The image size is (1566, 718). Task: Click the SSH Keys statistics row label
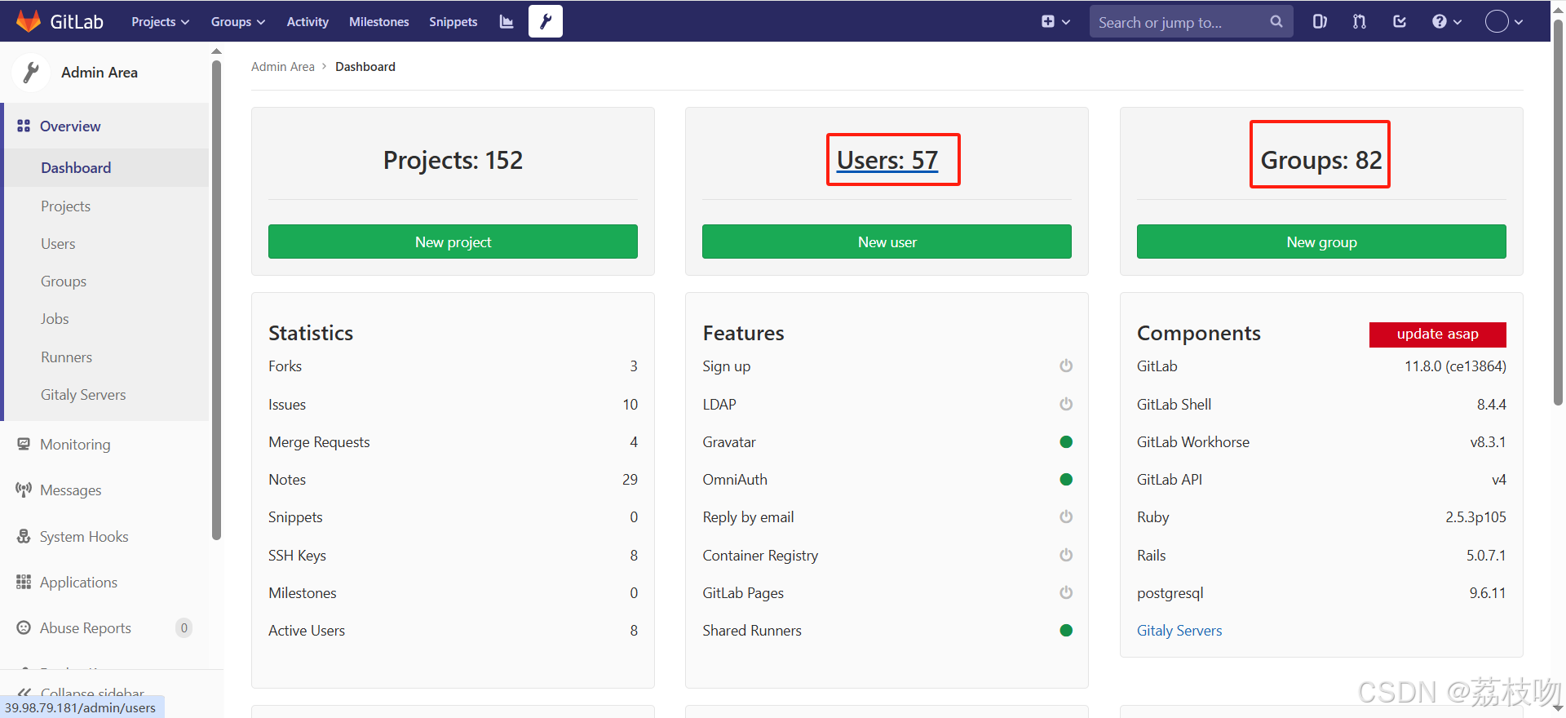pyautogui.click(x=297, y=555)
